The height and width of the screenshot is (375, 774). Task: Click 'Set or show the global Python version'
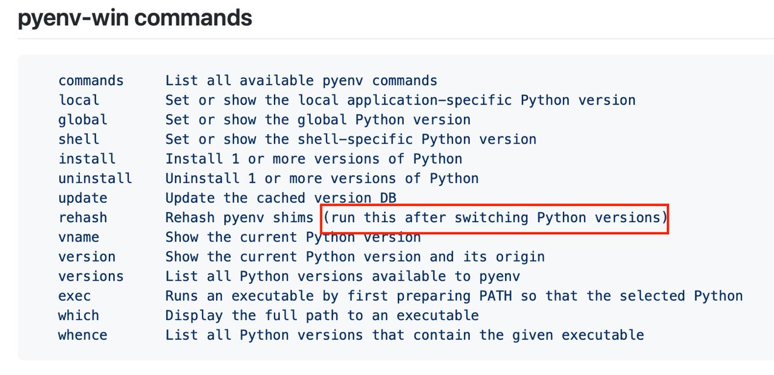(x=318, y=120)
